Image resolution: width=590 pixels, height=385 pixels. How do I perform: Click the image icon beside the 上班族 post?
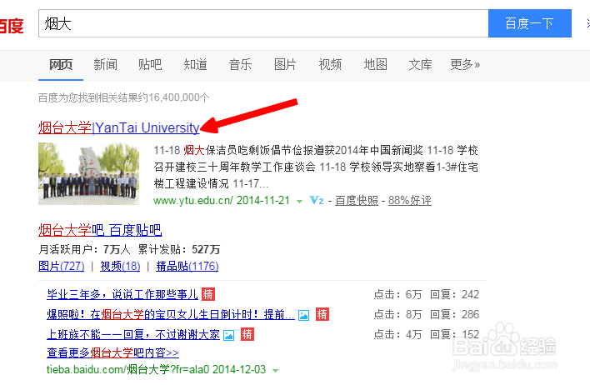(x=229, y=335)
